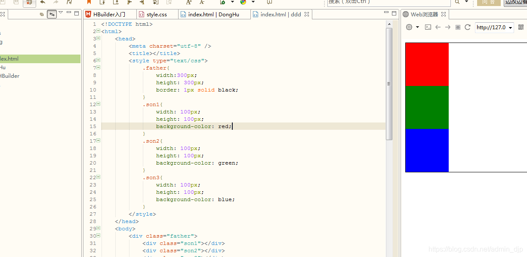Maximize the project explorer panel
The height and width of the screenshot is (257, 527).
[x=77, y=13]
